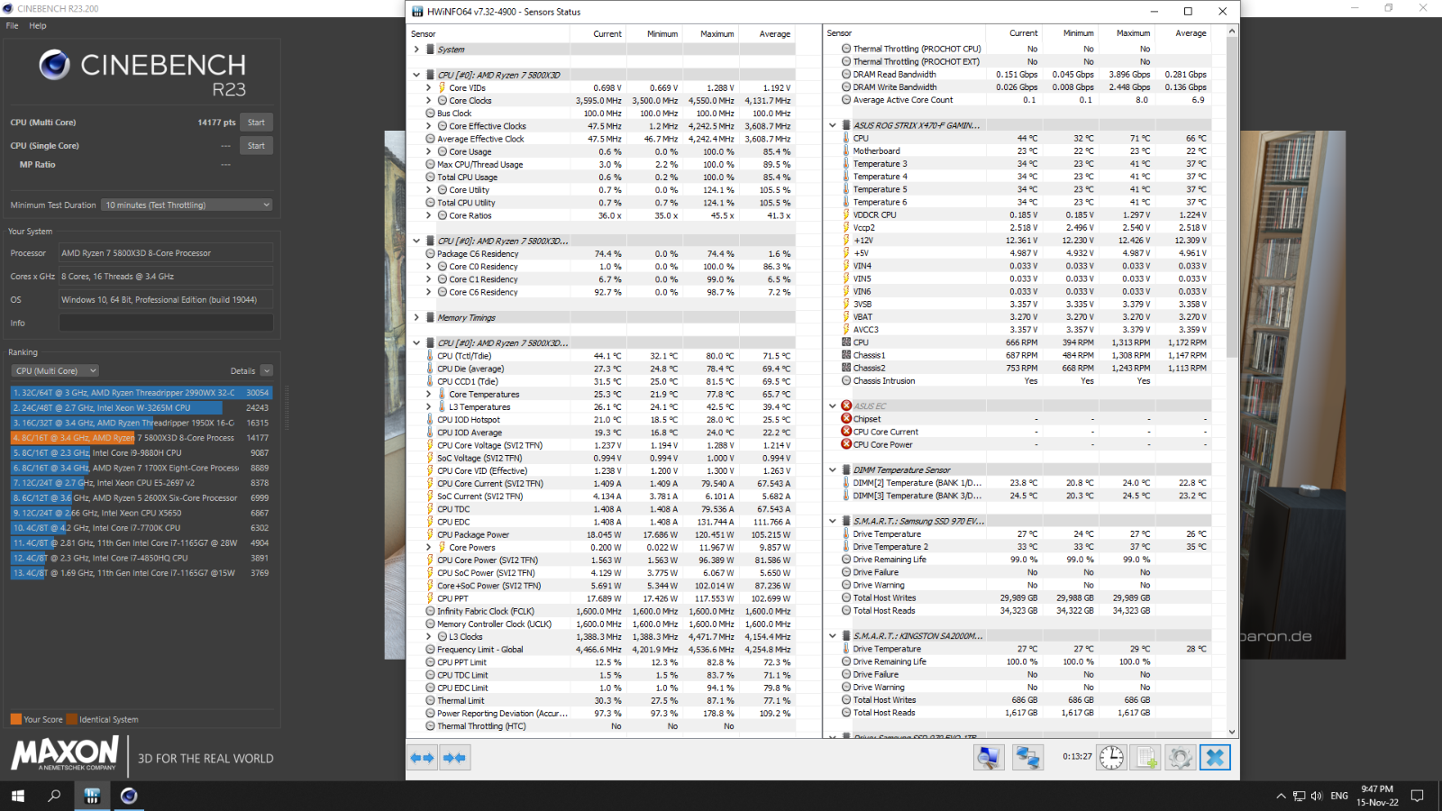
Task: Click the red X icon of CPU Core Power
Action: coord(846,444)
